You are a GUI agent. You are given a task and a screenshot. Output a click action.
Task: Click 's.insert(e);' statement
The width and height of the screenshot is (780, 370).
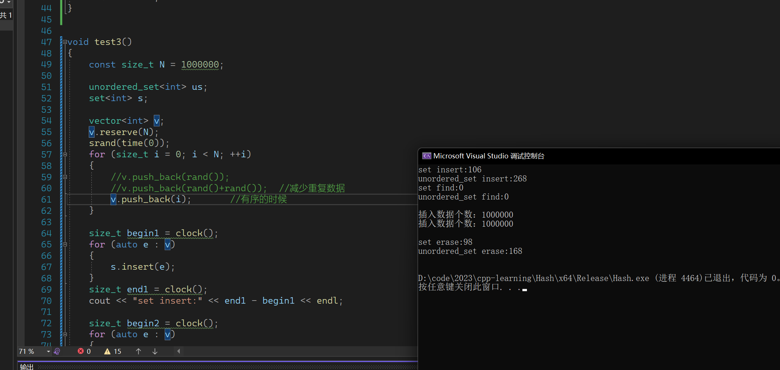(x=143, y=267)
